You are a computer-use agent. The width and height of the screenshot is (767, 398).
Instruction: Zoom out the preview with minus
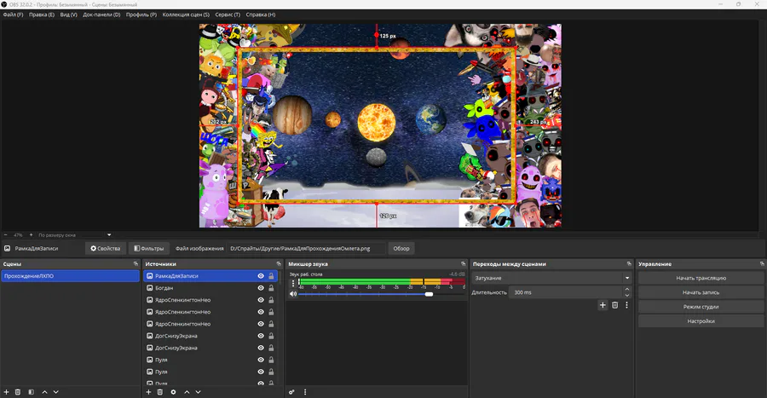[5, 235]
